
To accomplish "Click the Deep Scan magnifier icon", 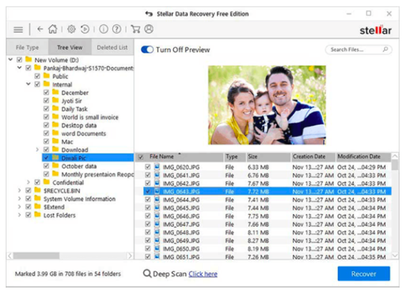I will [x=147, y=274].
